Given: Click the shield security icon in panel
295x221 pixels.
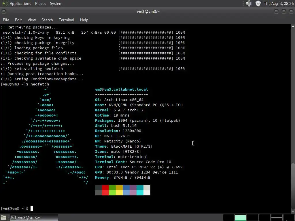Looking at the screenshot, I should point(258,3).
